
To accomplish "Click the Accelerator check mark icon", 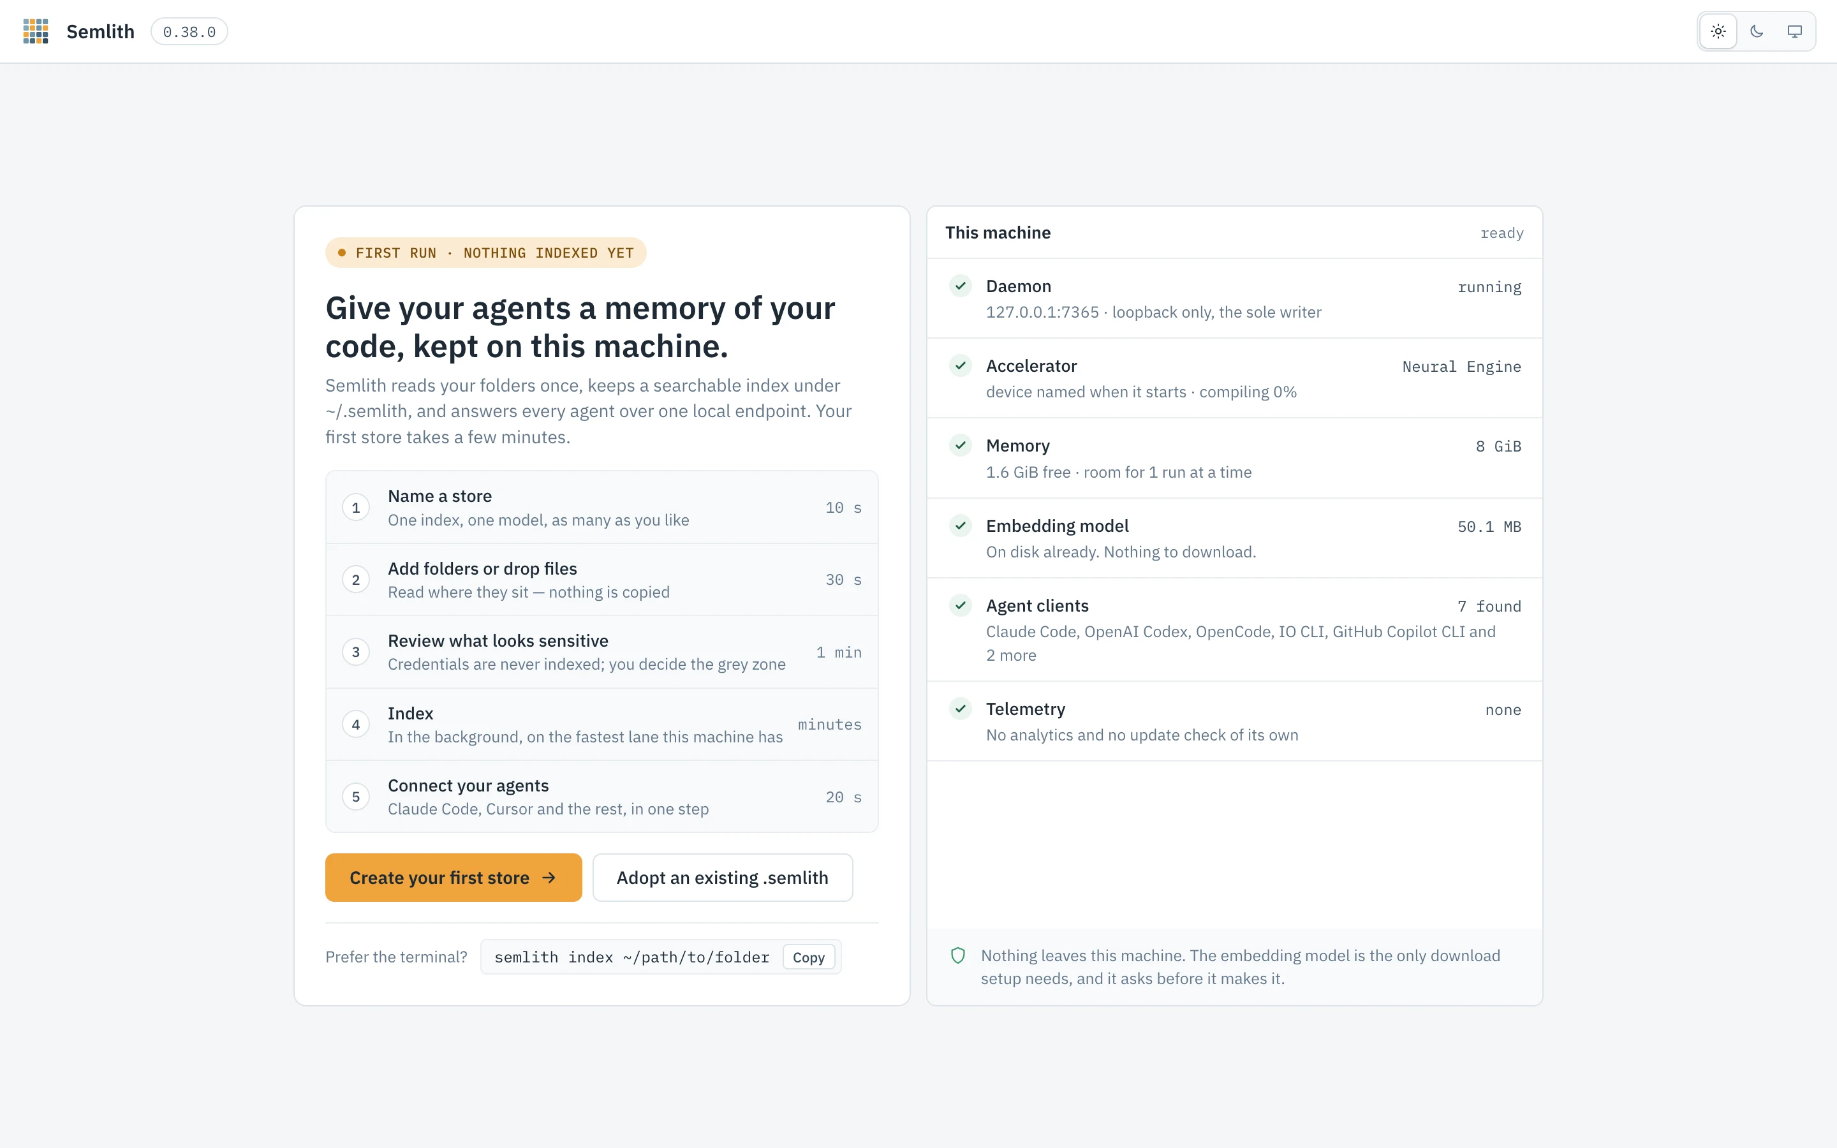I will 960,366.
